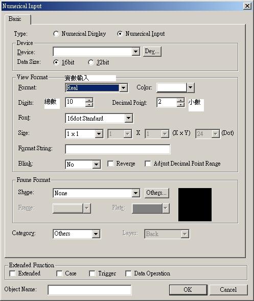Tick the Trigger extended function checkbox

(x=92, y=273)
